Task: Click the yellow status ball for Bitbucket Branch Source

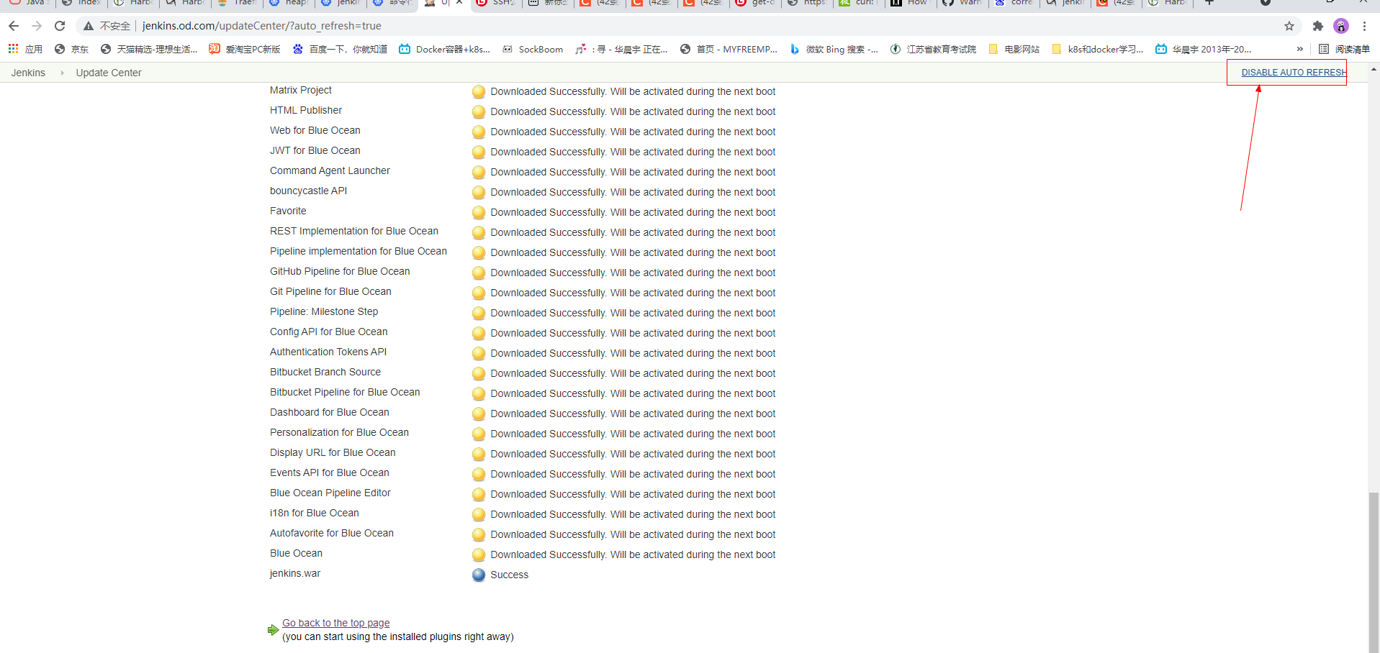Action: pyautogui.click(x=479, y=374)
